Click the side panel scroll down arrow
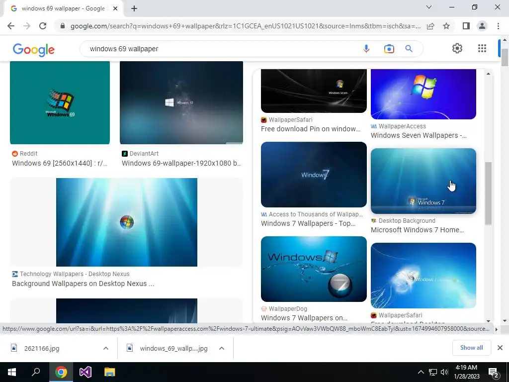This screenshot has width=509, height=382. tap(488, 321)
